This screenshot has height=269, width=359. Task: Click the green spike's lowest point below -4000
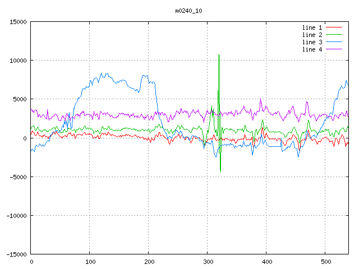[220, 171]
